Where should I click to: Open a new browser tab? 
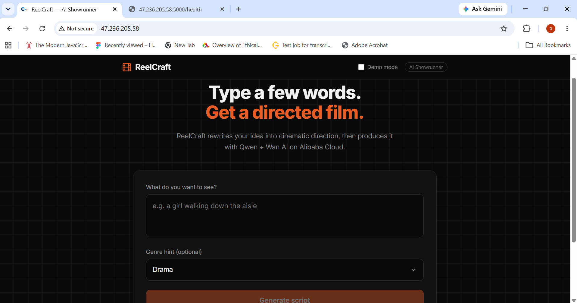point(239,9)
